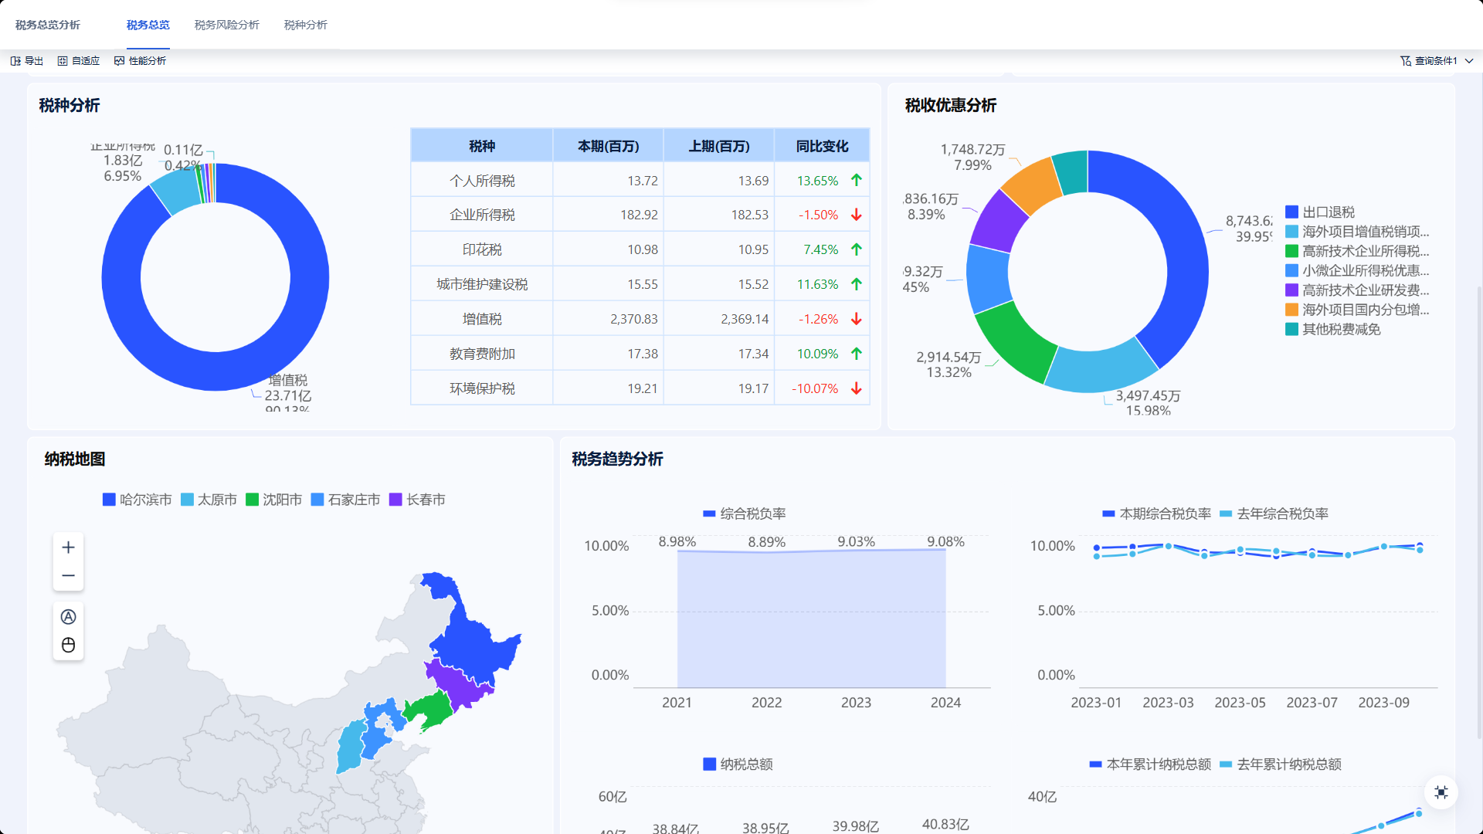Click the 增值税 table row cell

tap(482, 319)
